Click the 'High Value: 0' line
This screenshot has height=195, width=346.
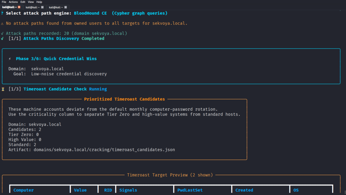[25, 140]
